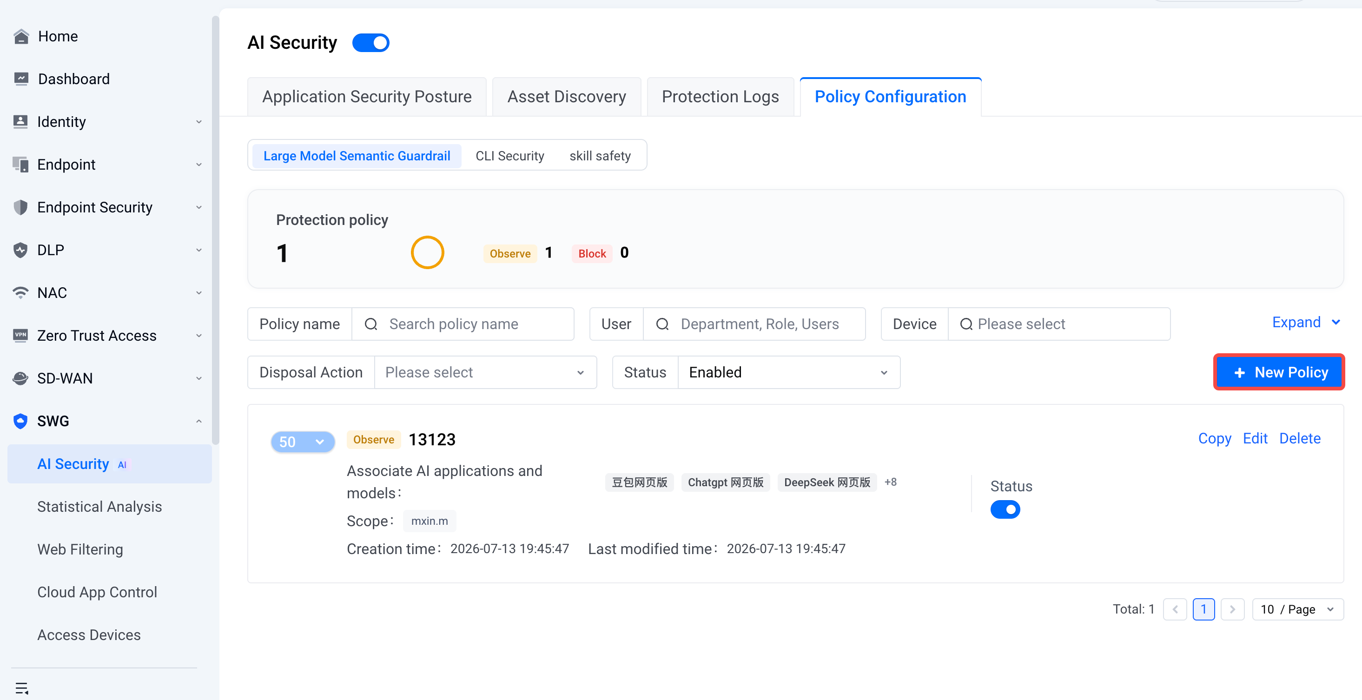This screenshot has width=1362, height=700.
Task: Select the CLI Security sub-tab
Action: click(509, 156)
